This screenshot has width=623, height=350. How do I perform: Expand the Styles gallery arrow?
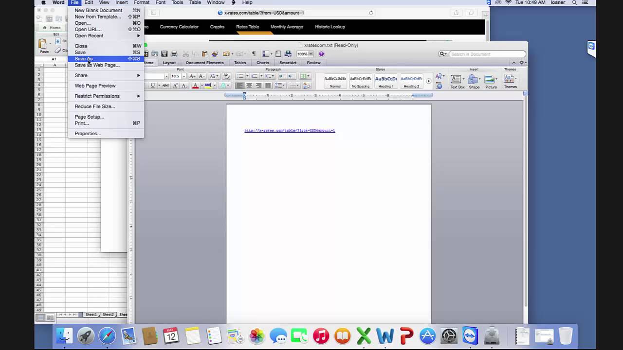click(x=428, y=81)
